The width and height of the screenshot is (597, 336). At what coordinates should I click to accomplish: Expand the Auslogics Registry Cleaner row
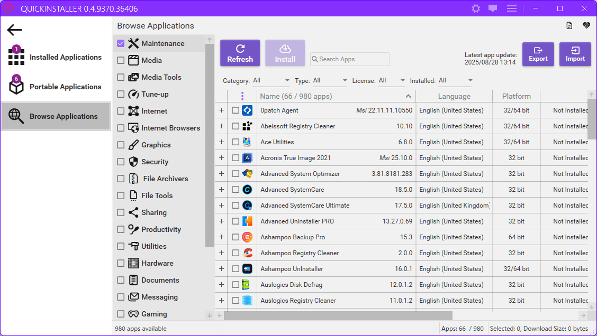click(221, 300)
